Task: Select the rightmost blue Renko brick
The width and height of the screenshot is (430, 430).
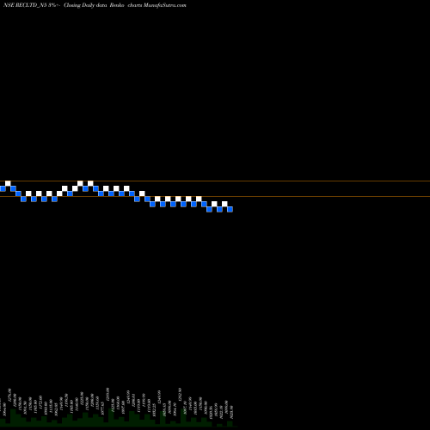Action: coord(230,209)
